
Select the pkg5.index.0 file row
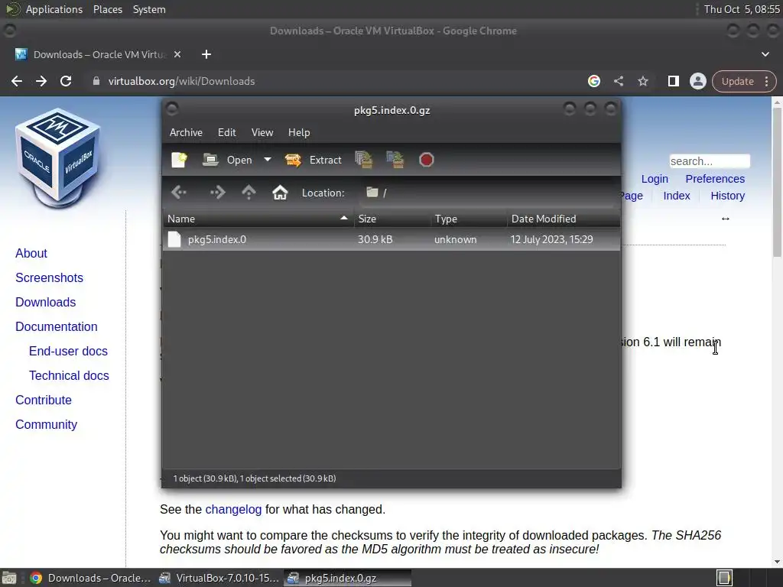[391, 239]
